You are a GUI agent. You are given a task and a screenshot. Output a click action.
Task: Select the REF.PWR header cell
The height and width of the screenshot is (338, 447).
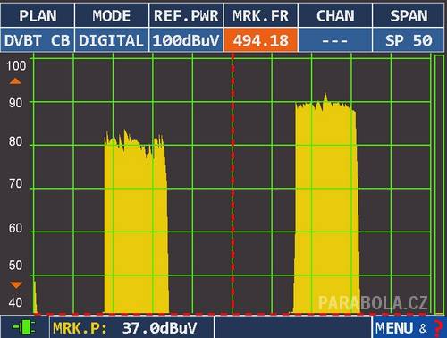[186, 15]
